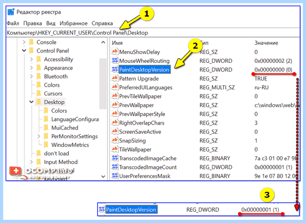
Task: Sort by the Значение column header
Action: (x=266, y=43)
